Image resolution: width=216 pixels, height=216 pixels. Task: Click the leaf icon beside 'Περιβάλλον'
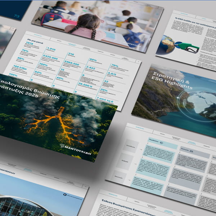[161, 143]
